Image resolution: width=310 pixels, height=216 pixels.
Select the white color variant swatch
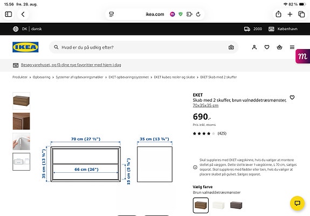tap(218, 205)
